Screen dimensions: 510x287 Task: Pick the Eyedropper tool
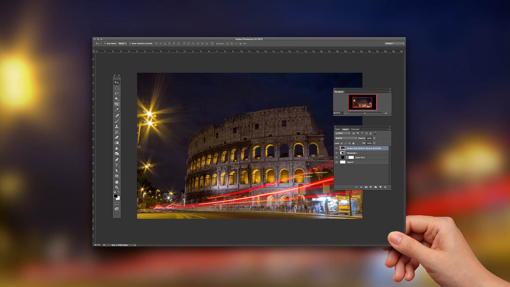[x=117, y=110]
